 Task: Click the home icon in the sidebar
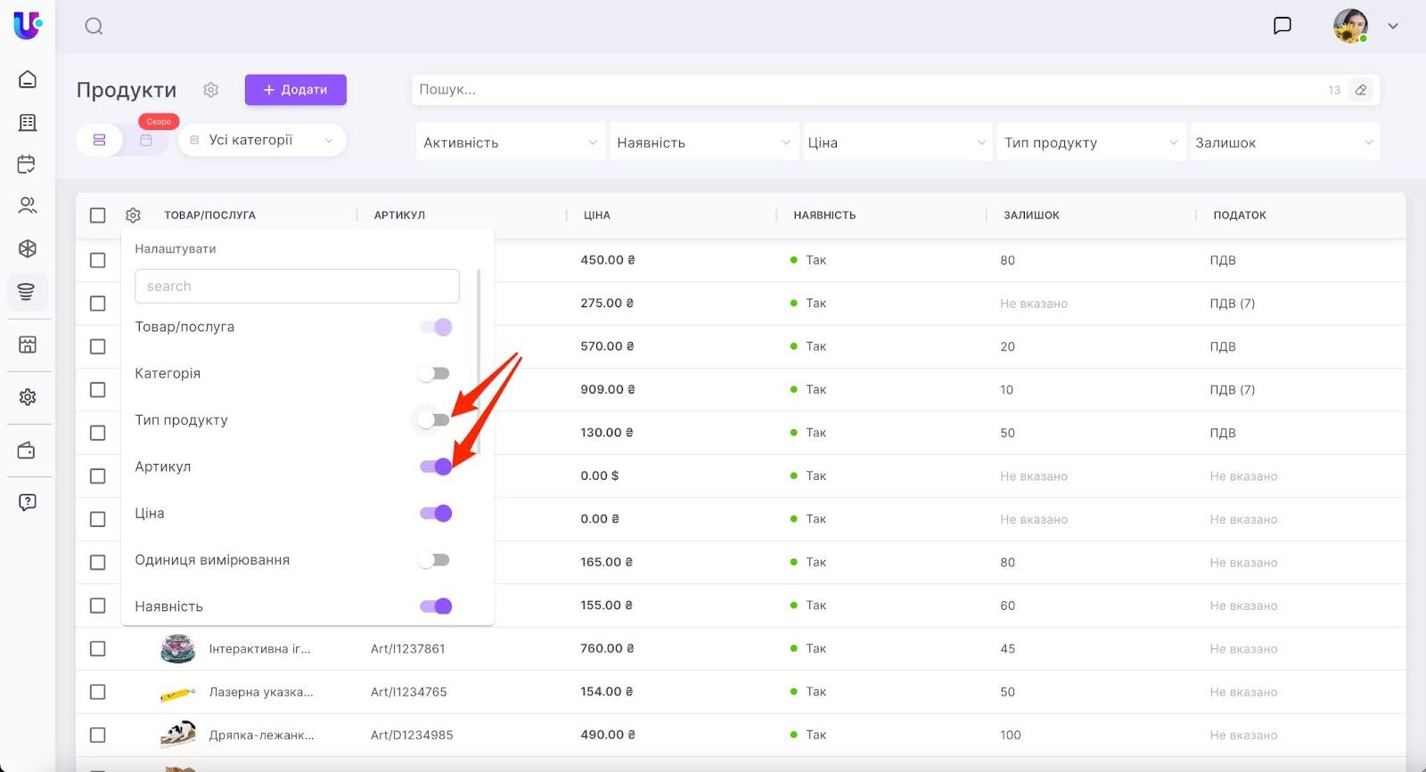coord(28,79)
